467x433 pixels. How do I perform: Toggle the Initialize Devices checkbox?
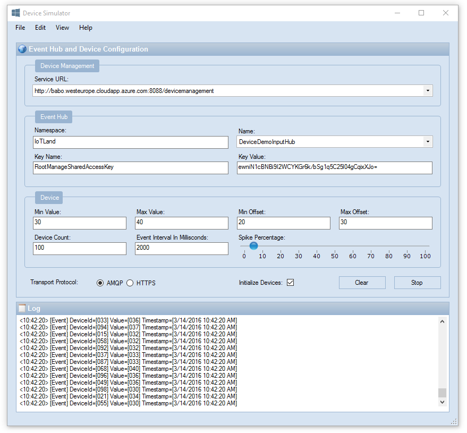tap(291, 282)
